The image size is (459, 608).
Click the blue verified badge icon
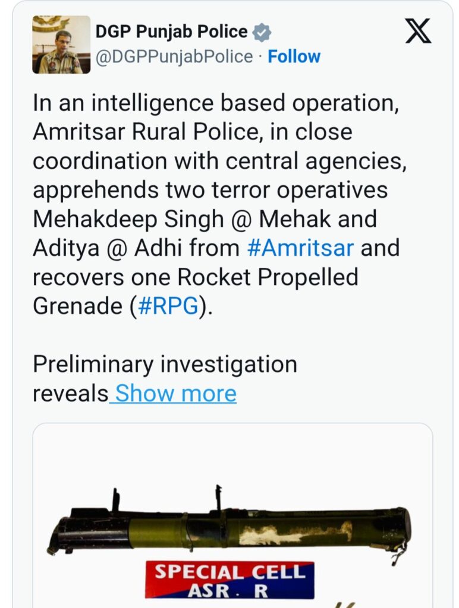pyautogui.click(x=261, y=32)
